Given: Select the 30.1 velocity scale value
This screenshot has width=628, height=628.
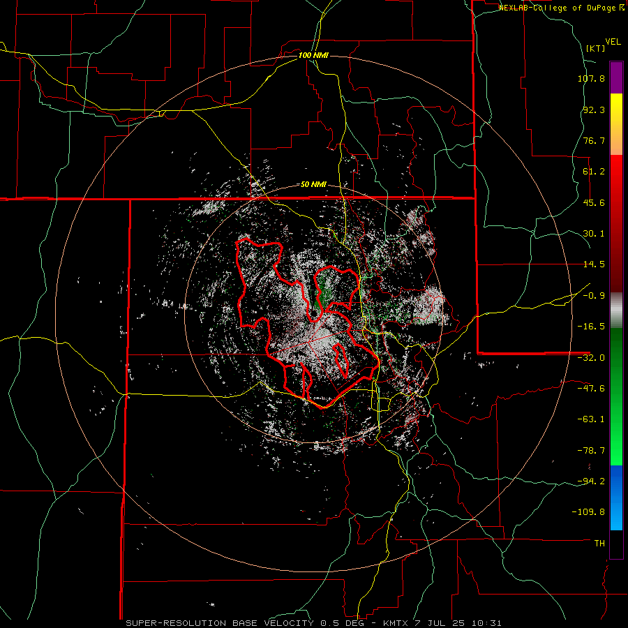Looking at the screenshot, I should [594, 234].
